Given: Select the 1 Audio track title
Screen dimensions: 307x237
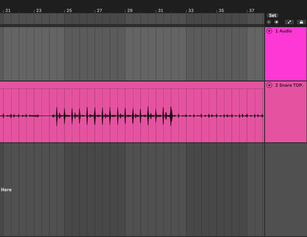Looking at the screenshot, I should click(283, 31).
